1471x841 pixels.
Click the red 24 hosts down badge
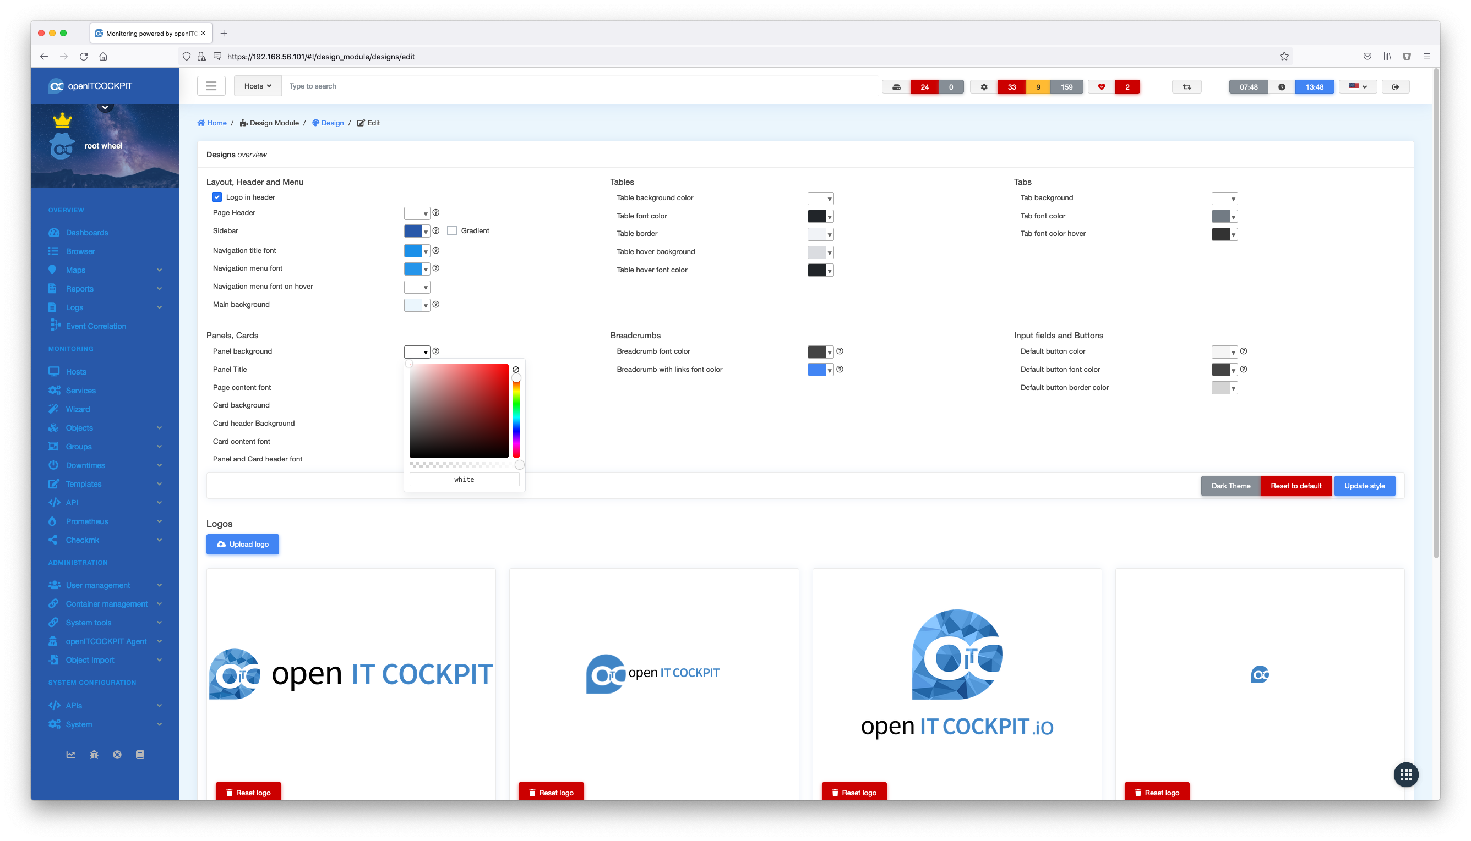coord(924,87)
